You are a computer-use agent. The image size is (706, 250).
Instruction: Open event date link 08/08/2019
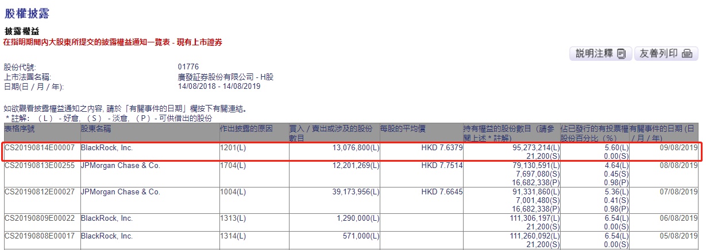678,165
